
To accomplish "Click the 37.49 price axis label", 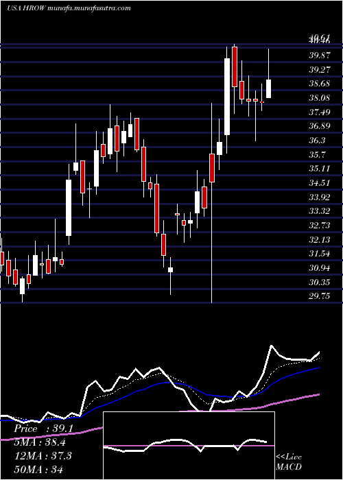I will 320,112.
